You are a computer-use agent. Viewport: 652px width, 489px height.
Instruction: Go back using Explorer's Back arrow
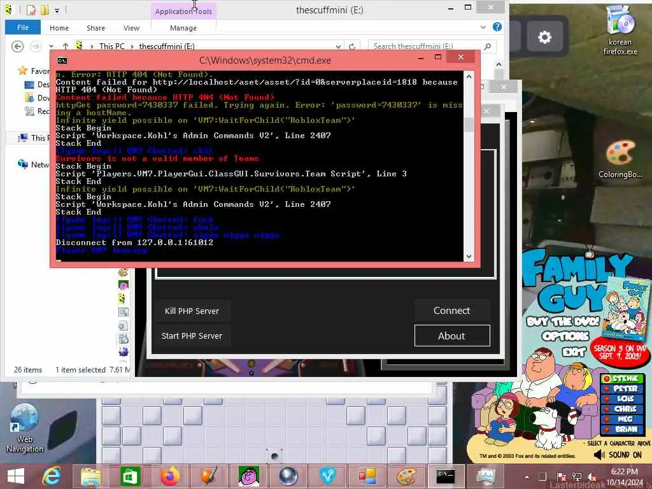point(17,46)
